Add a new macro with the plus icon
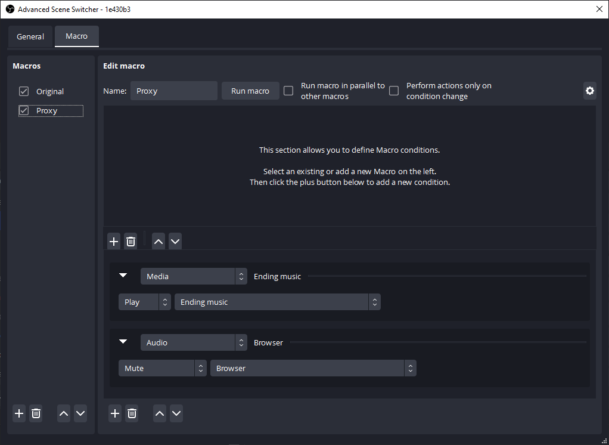 18,413
